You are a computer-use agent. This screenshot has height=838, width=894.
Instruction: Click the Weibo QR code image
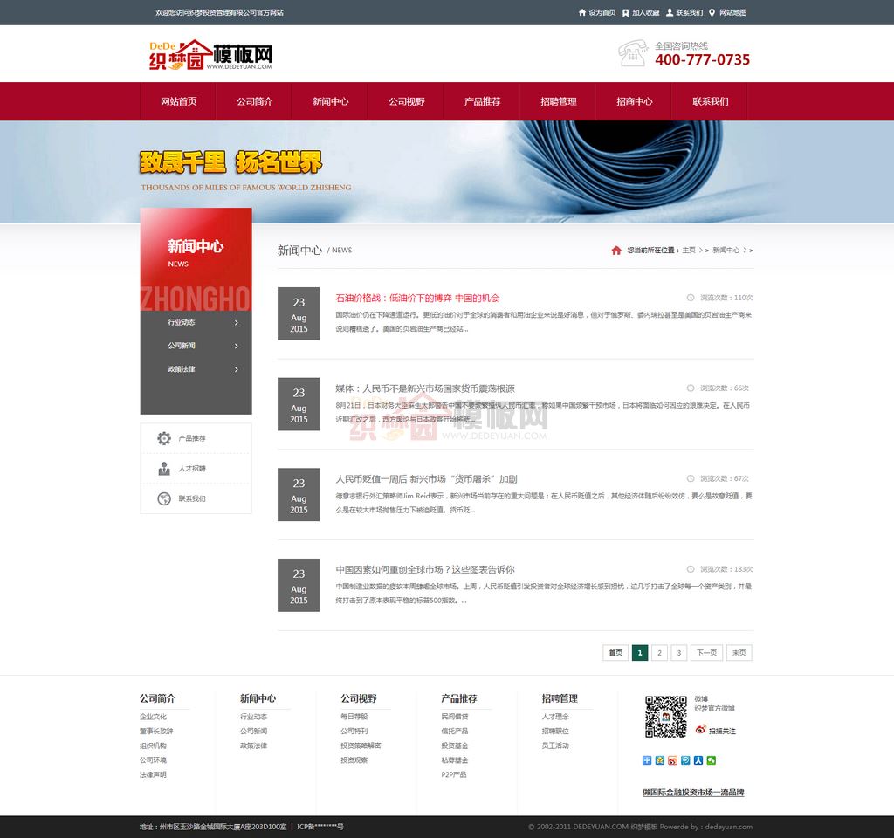[x=665, y=716]
